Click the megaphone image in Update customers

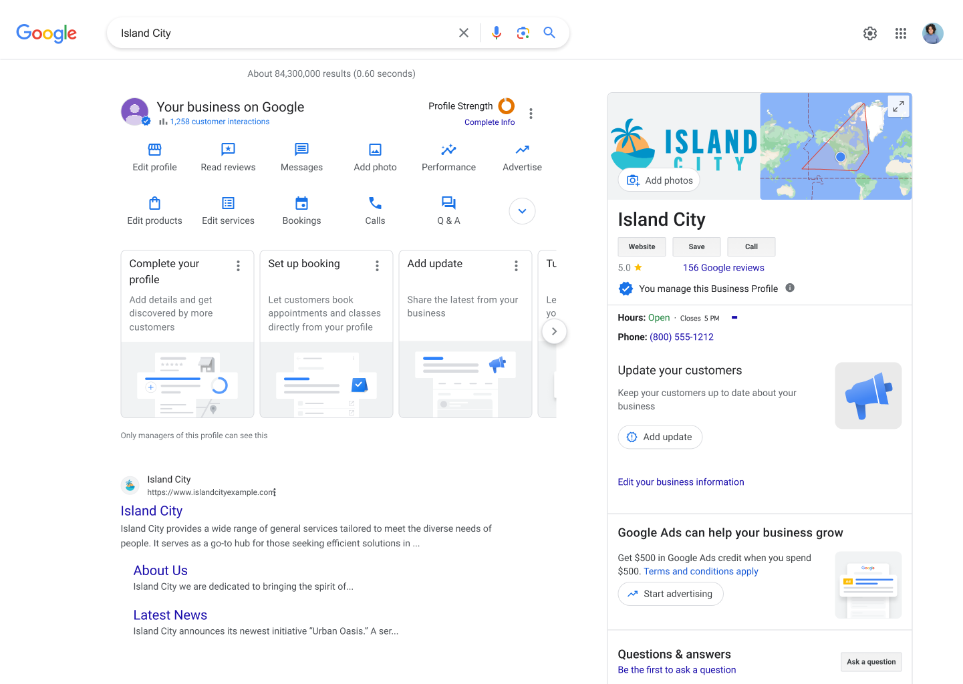click(868, 395)
